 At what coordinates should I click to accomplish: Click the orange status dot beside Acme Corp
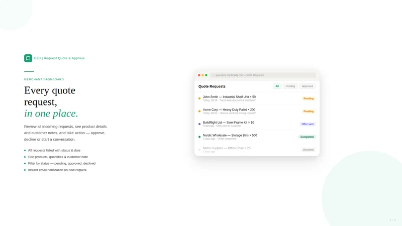pyautogui.click(x=199, y=111)
